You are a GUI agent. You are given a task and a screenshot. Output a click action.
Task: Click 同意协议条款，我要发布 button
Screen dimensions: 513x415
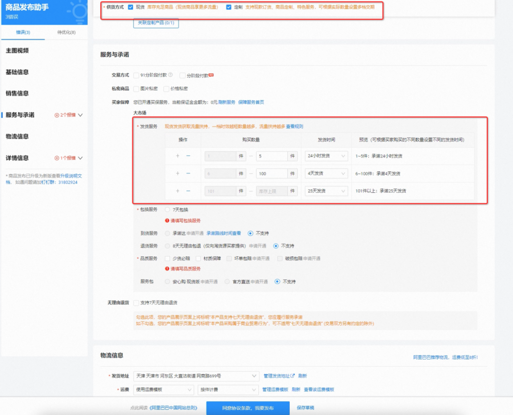(247, 408)
